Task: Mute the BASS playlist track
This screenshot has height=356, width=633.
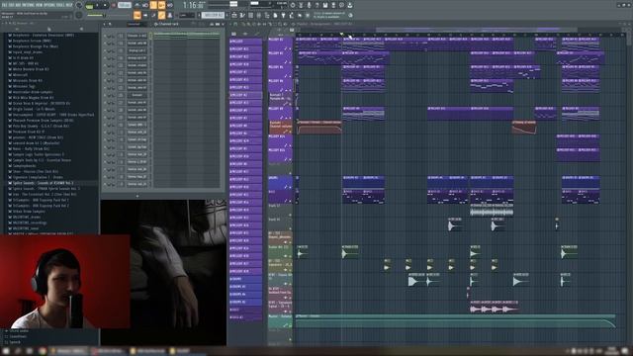Action: [x=290, y=201]
